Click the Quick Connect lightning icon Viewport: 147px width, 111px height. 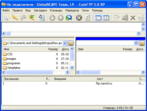pos(15,18)
